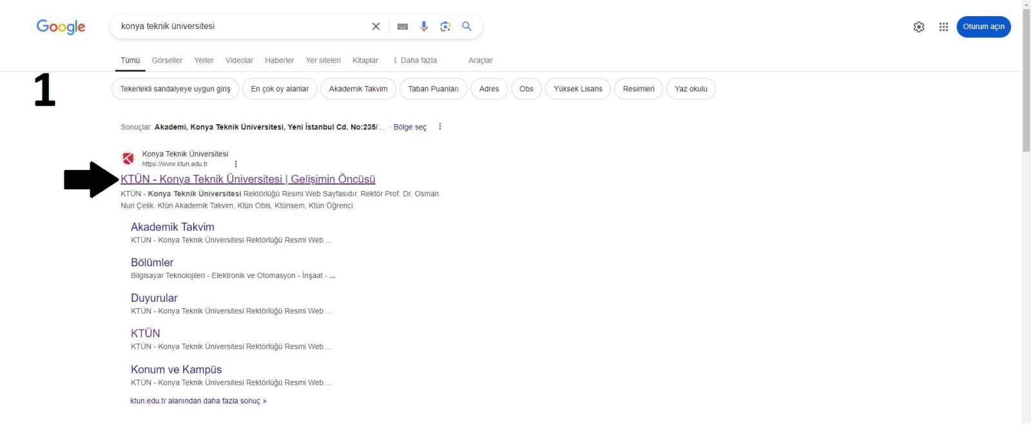Select the Taban Puanları filter chip
The height and width of the screenshot is (433, 1031).
pyautogui.click(x=433, y=89)
